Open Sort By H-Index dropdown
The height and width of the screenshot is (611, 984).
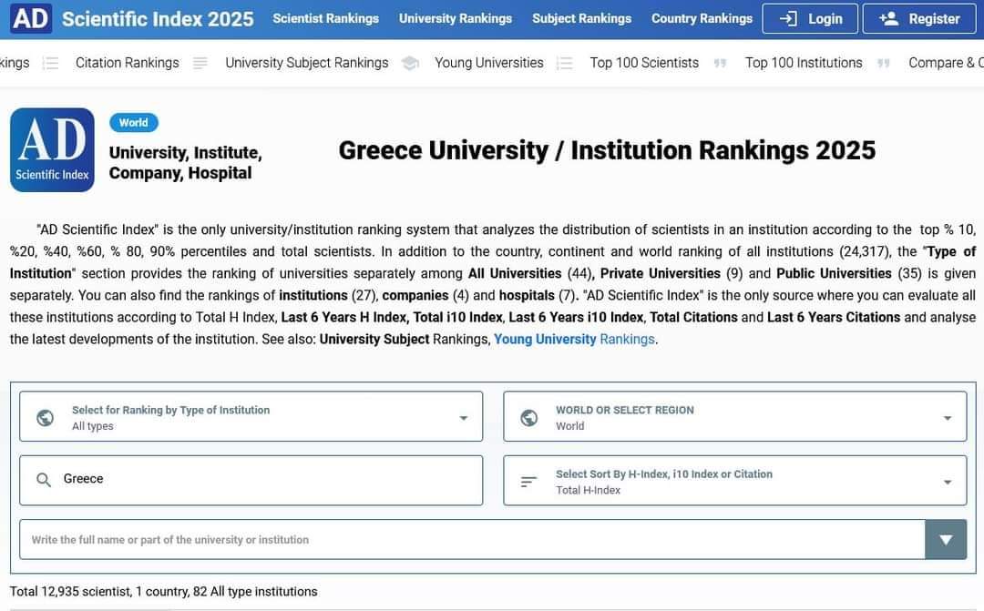click(x=735, y=481)
